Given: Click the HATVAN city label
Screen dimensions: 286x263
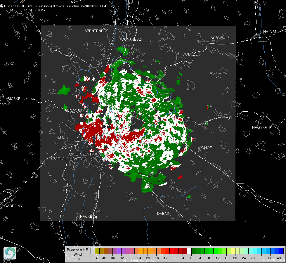Looking at the screenshot, I should point(270,31).
